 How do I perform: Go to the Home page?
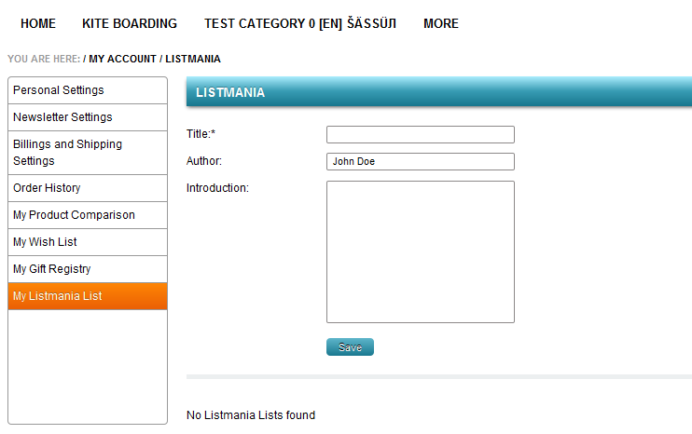point(38,23)
